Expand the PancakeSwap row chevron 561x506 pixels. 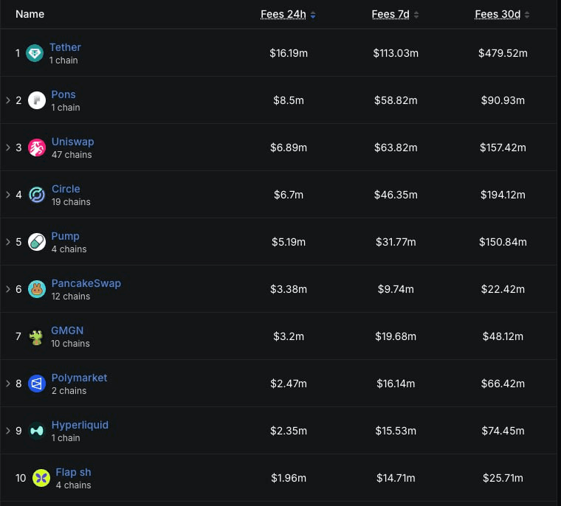pyautogui.click(x=8, y=289)
